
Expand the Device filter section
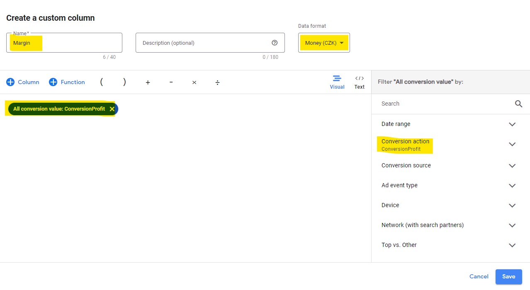coord(512,205)
